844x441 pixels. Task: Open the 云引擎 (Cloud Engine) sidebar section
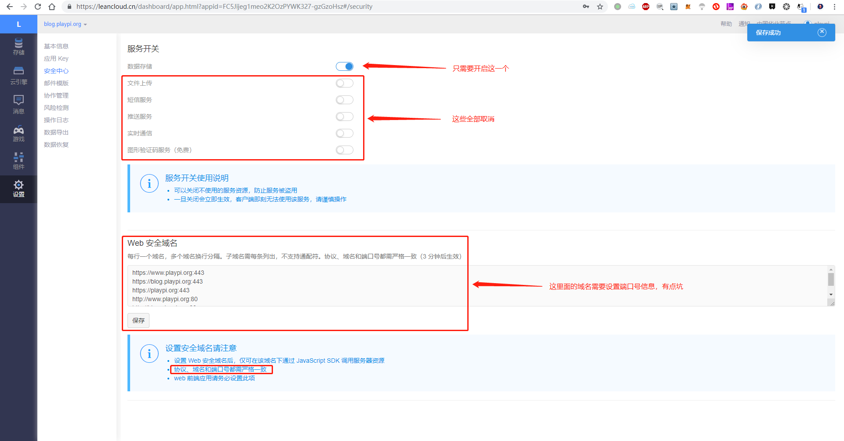click(x=18, y=76)
